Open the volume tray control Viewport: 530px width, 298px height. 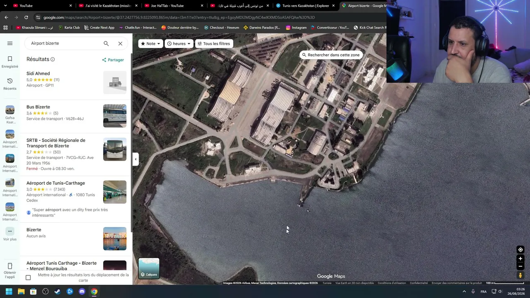click(501, 291)
